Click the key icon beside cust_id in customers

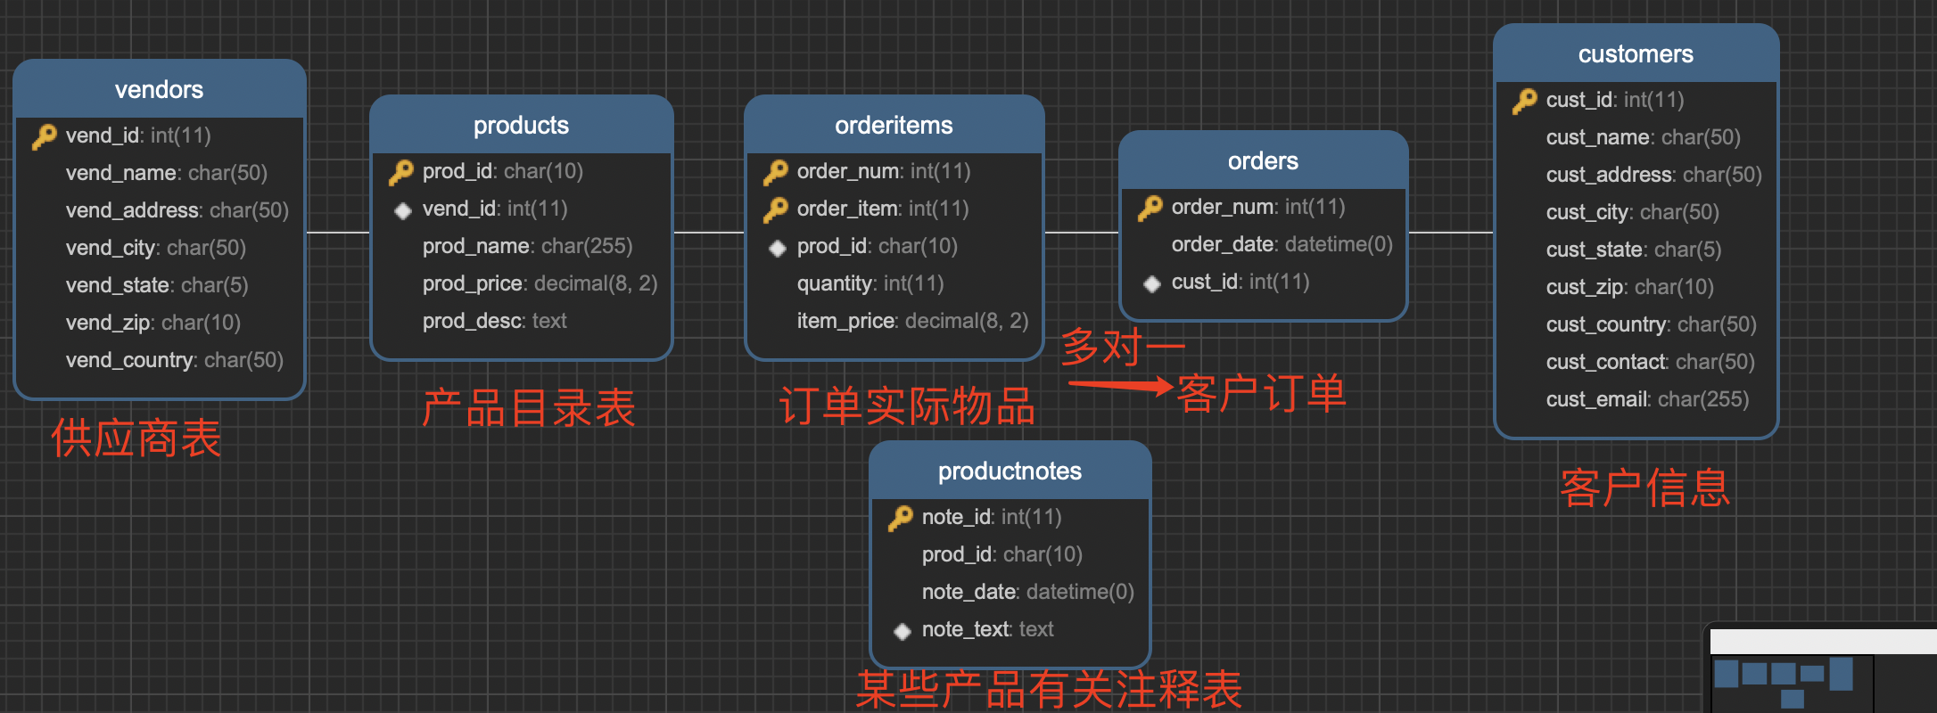[x=1524, y=101]
